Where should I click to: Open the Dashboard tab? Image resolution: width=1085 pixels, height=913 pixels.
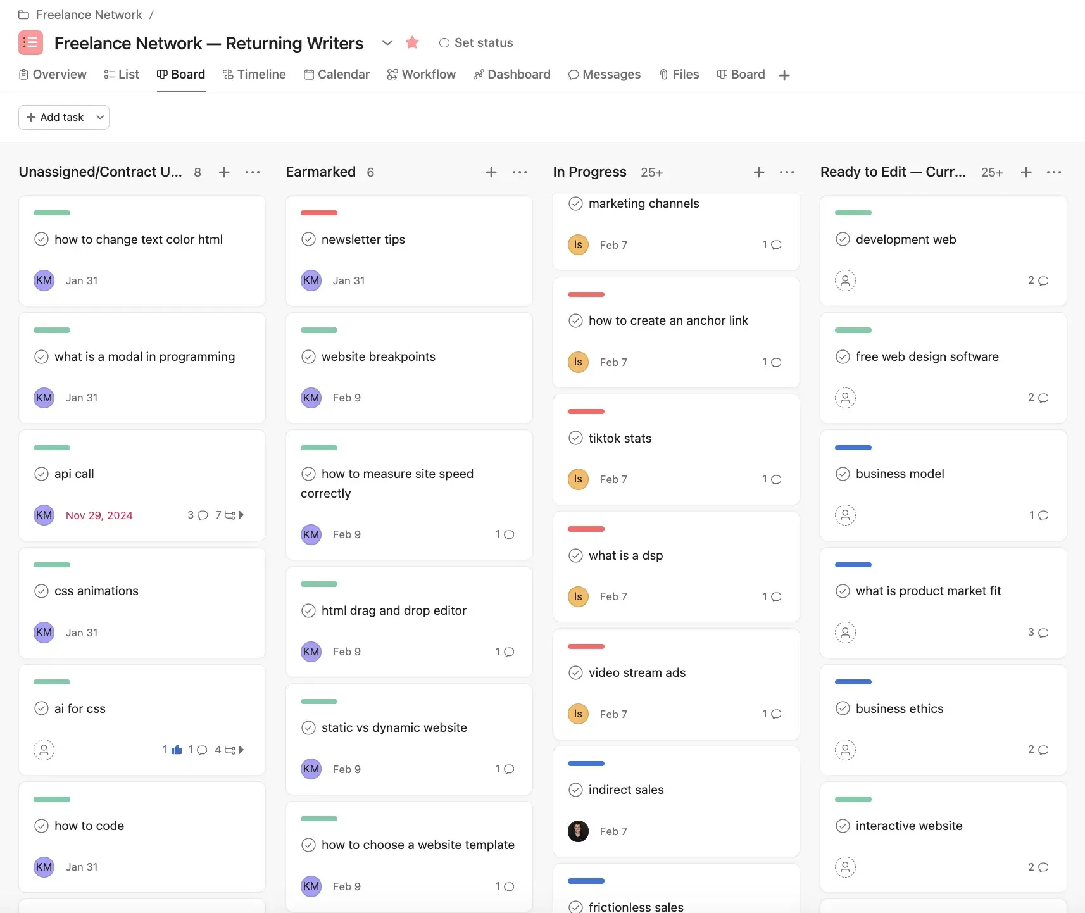tap(511, 74)
